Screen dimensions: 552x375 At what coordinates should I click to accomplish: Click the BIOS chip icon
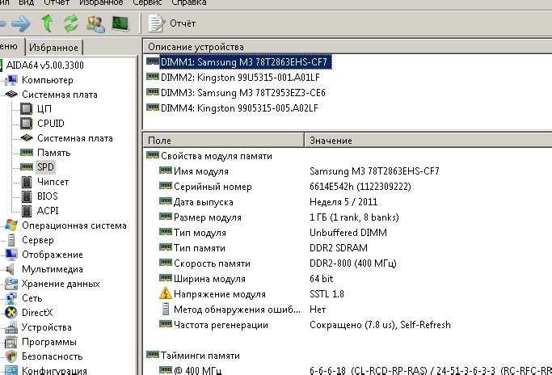(27, 196)
